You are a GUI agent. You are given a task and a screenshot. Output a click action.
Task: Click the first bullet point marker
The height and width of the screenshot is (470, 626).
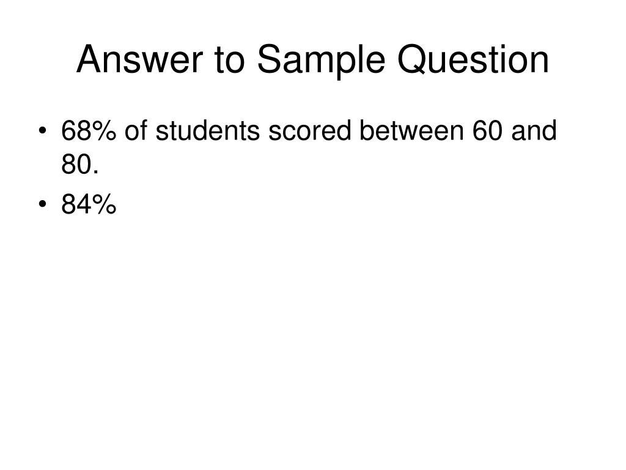coord(42,130)
